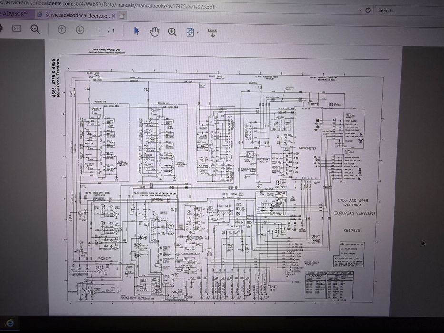Click the WIRE HARNESS CIRCUIT CODING table
Image resolution: width=444 pixels, height=333 pixels.
click(329, 285)
